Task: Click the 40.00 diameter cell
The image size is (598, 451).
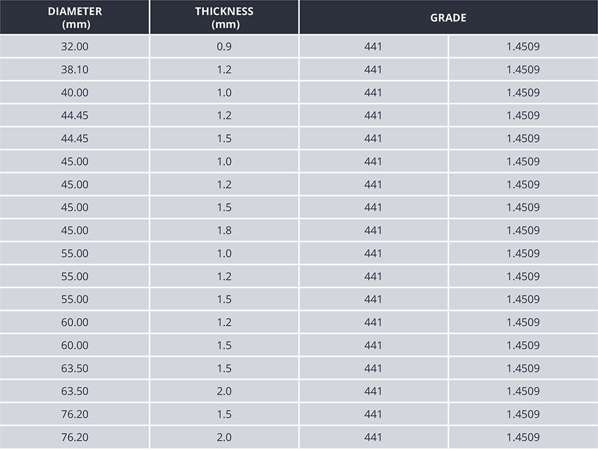Action: pos(75,92)
